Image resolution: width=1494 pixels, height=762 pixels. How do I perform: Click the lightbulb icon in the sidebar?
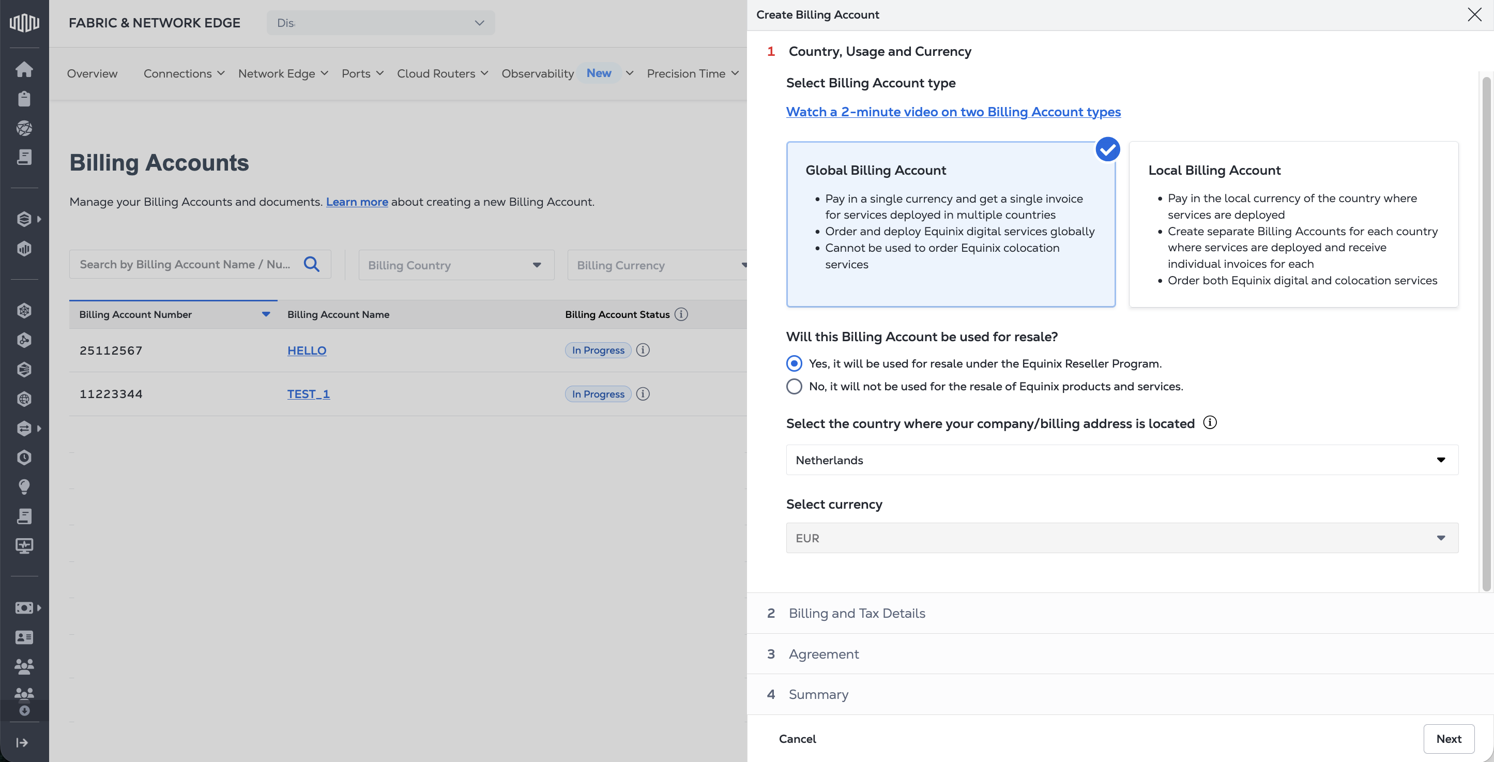tap(24, 486)
